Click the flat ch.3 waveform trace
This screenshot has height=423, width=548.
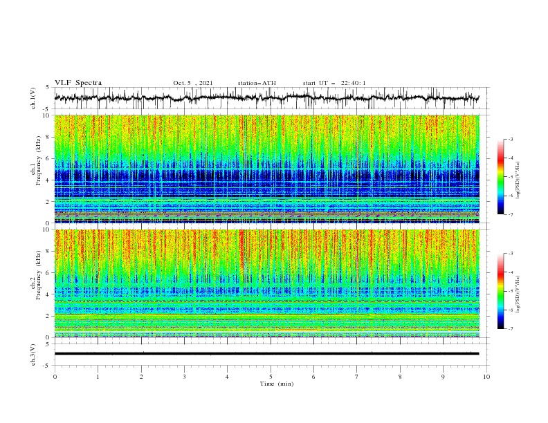click(266, 354)
